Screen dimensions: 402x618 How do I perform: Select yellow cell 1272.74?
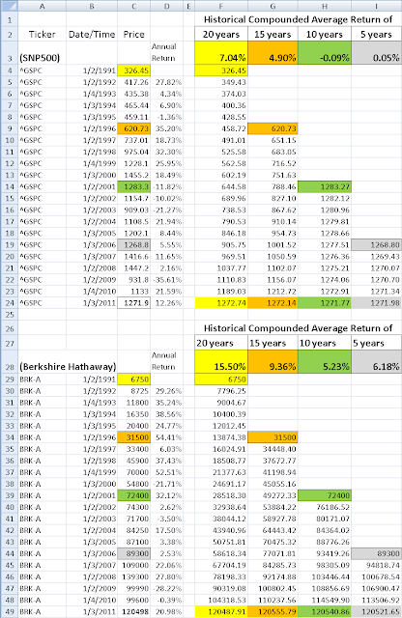coord(221,303)
